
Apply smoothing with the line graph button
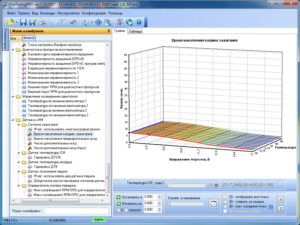214,204
